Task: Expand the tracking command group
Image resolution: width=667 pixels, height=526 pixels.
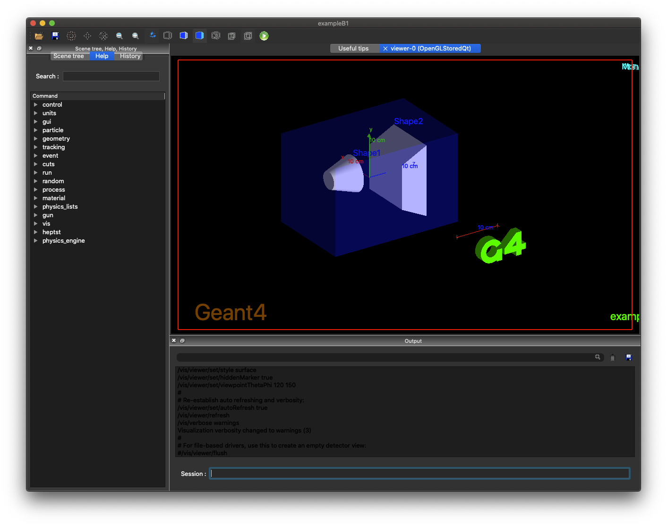Action: click(35, 147)
